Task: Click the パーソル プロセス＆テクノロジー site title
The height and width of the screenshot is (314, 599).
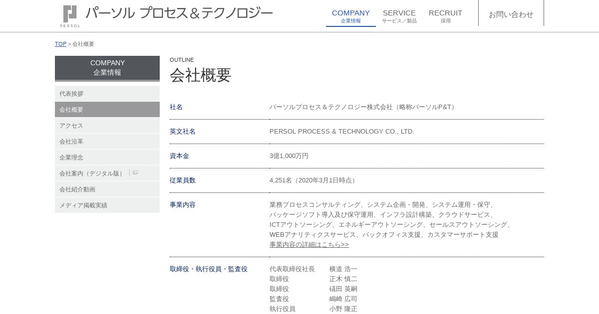Action: click(179, 13)
